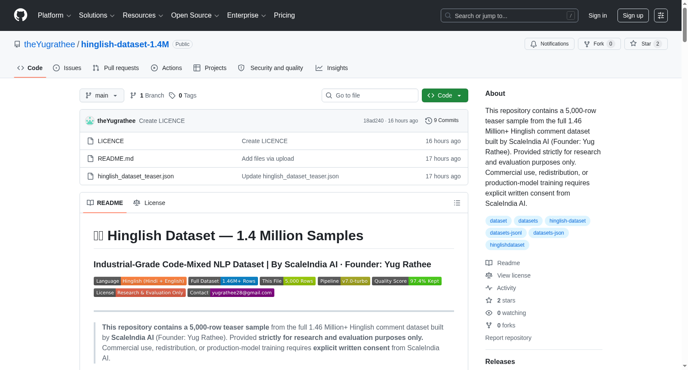
Task: Open the README.md file
Action: [116, 159]
